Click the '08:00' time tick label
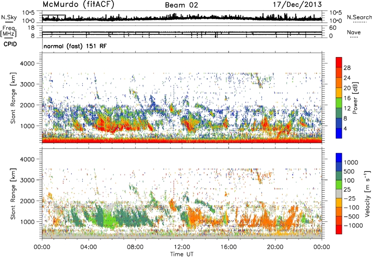The width and height of the screenshot is (372, 257). [135, 247]
